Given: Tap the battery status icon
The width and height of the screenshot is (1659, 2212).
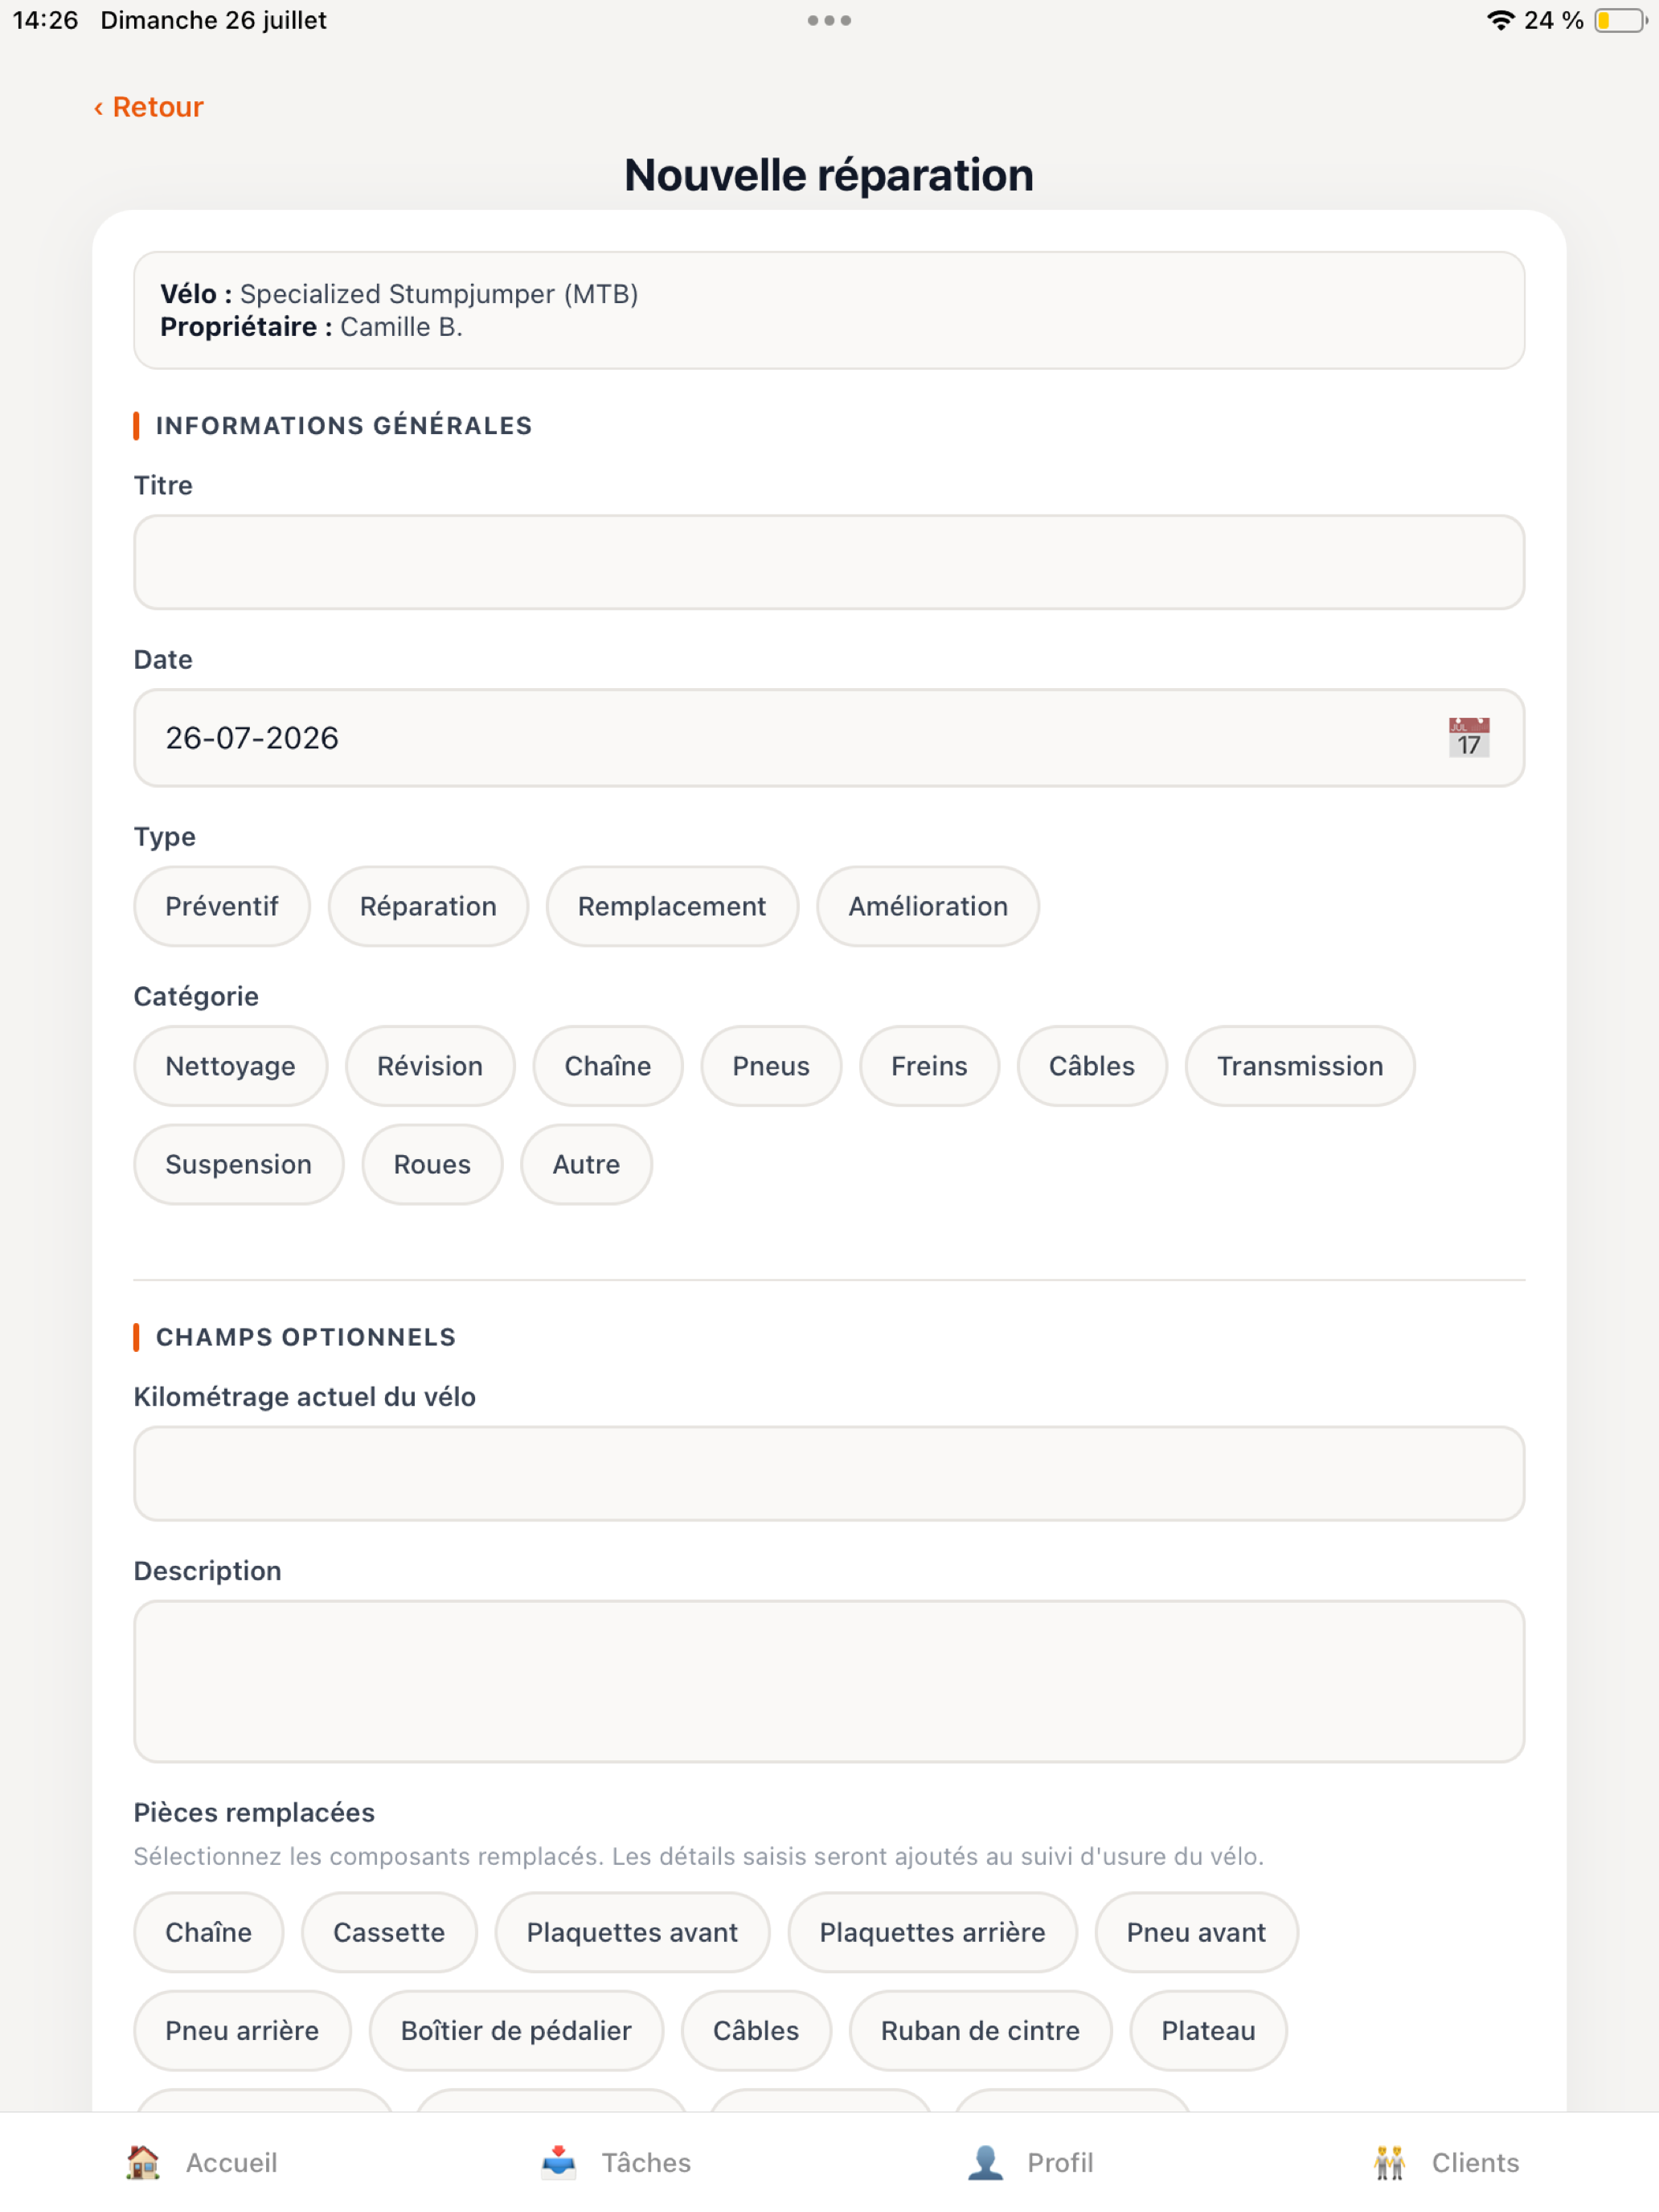Looking at the screenshot, I should pos(1620,20).
